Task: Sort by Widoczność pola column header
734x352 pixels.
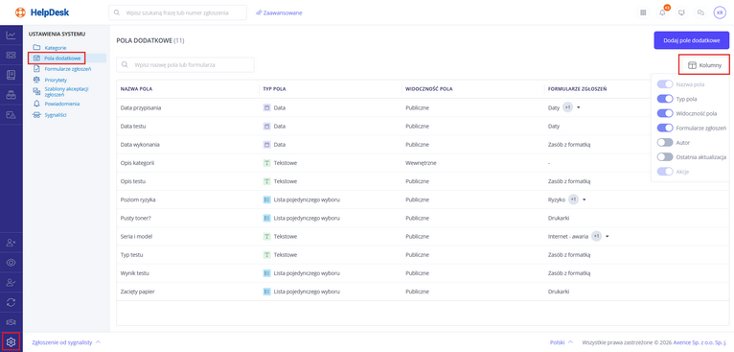Action: 428,89
